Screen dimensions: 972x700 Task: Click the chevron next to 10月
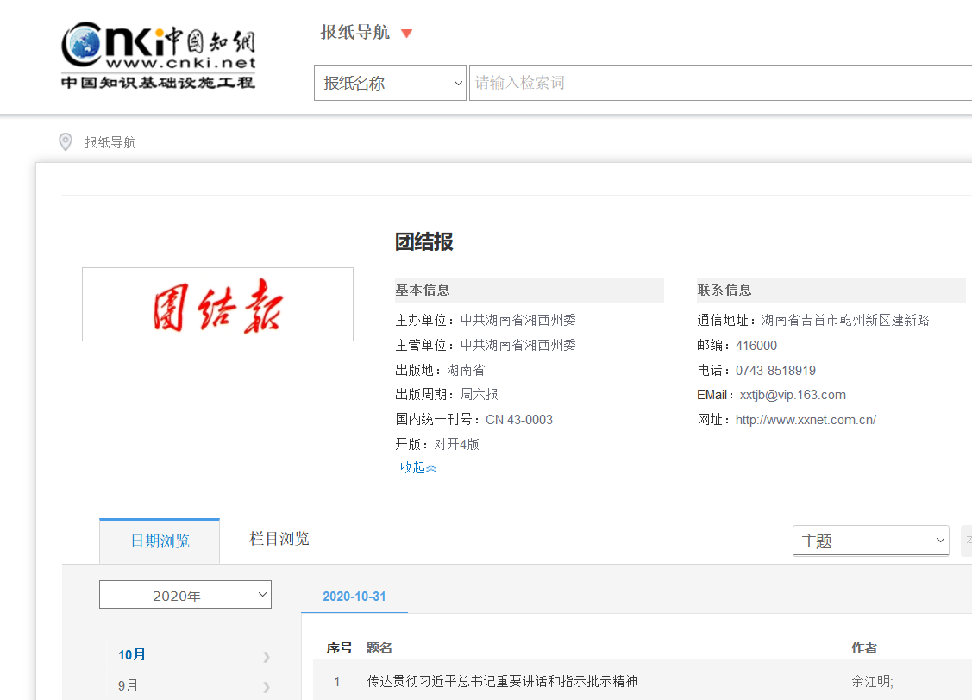coord(266,656)
